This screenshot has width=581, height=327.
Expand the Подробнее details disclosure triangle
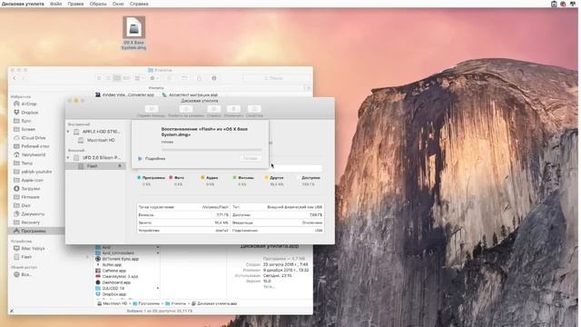(140, 159)
